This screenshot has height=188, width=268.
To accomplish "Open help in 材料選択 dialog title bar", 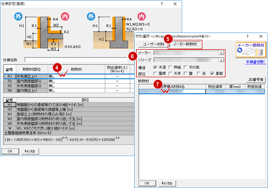I will 247,36.
